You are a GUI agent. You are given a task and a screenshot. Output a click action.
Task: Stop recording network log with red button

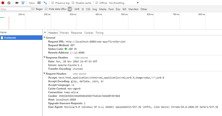(x=3, y=3)
